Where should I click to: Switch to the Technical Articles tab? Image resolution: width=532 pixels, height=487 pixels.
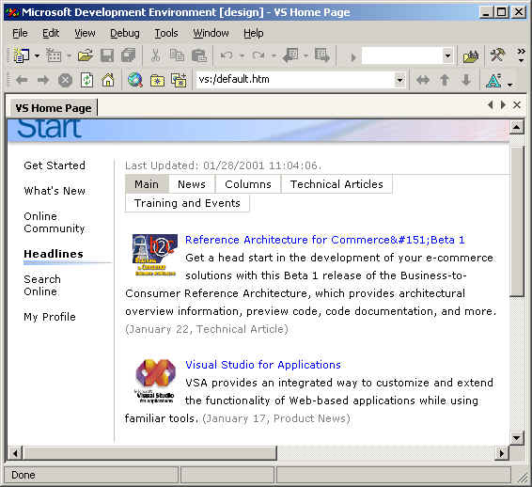pos(336,184)
